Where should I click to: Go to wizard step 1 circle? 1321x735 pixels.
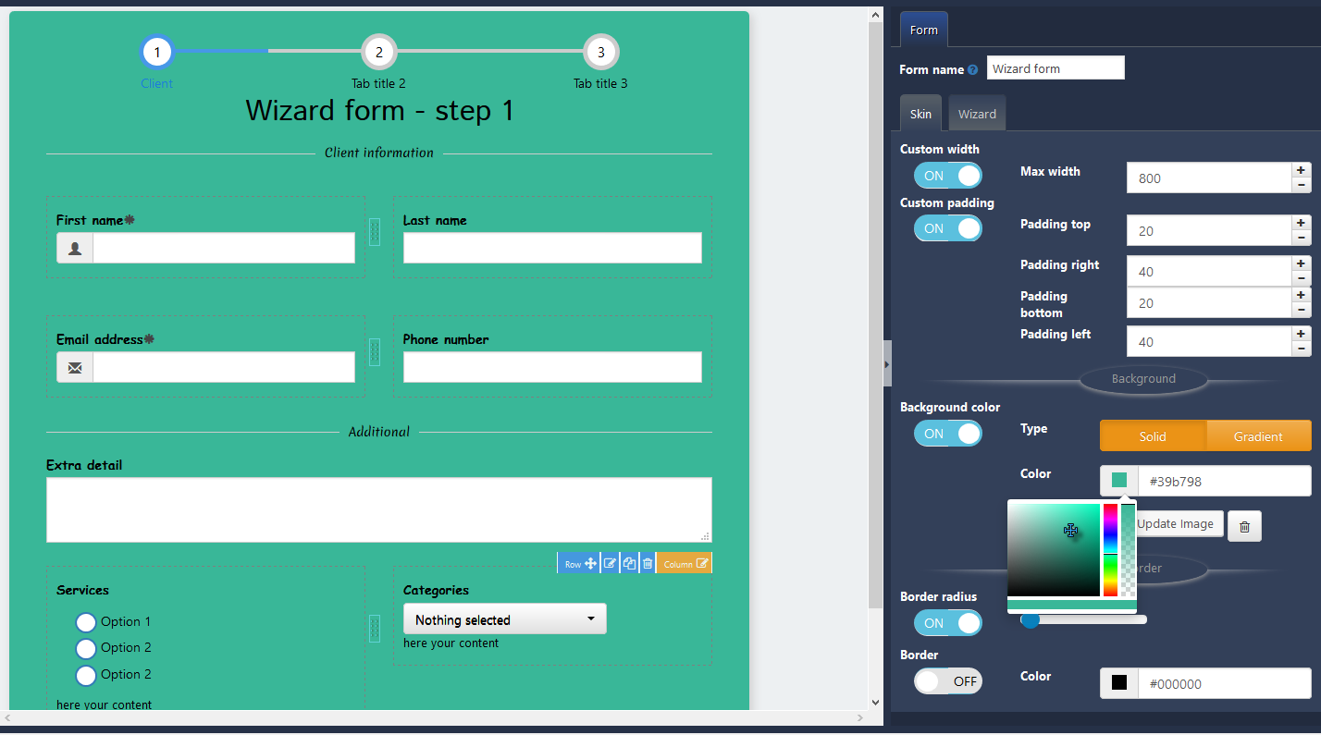point(157,52)
